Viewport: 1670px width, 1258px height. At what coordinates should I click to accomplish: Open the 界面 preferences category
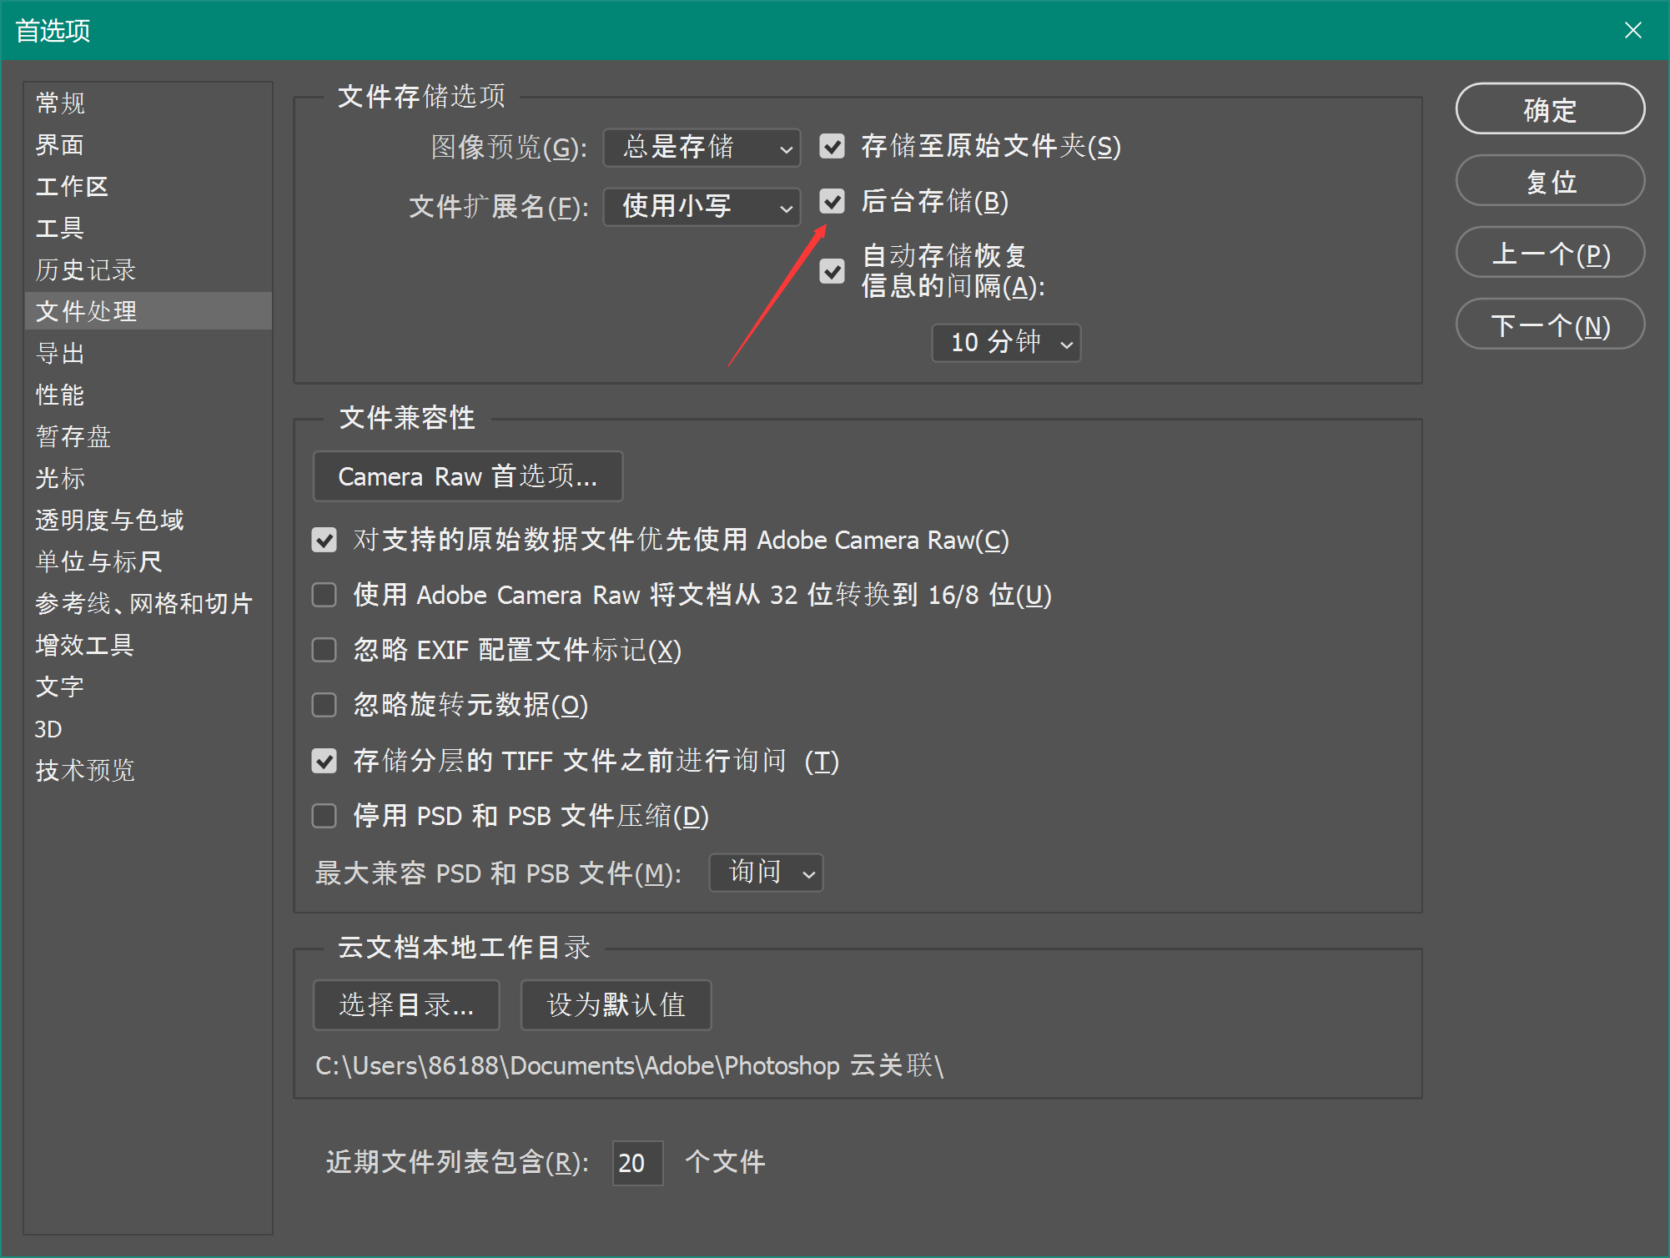(60, 145)
